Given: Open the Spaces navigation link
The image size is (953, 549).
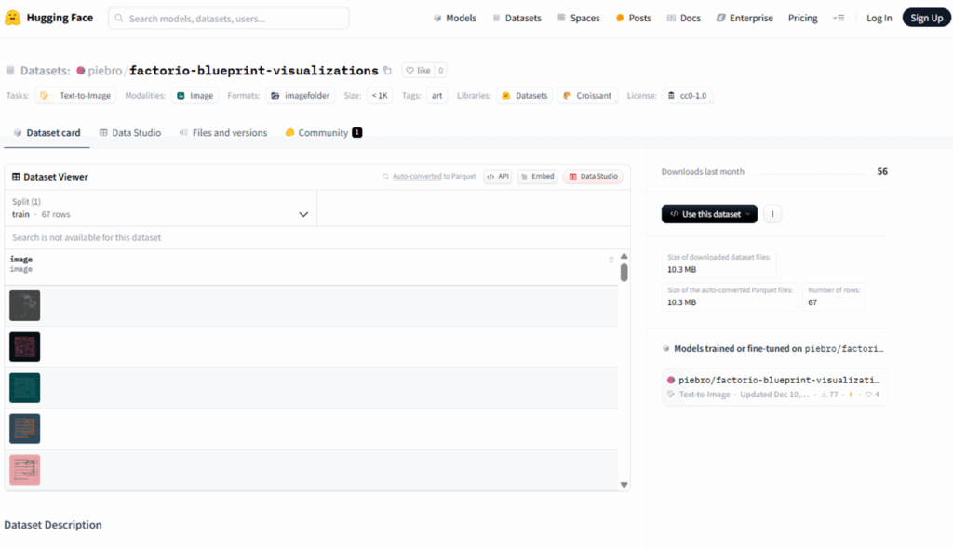Looking at the screenshot, I should (x=579, y=19).
